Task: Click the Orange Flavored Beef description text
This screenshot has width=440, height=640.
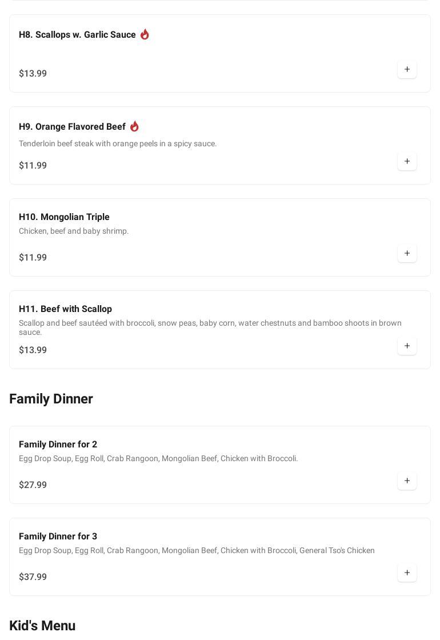Action: [118, 144]
